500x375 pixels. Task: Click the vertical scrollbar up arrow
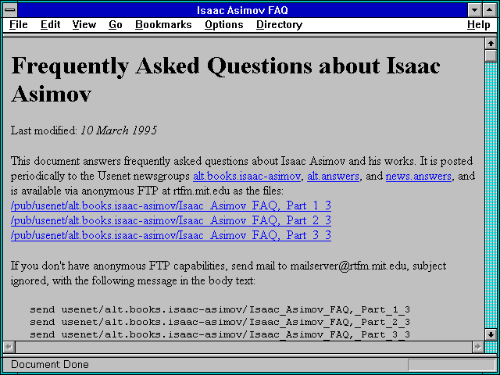(x=491, y=44)
